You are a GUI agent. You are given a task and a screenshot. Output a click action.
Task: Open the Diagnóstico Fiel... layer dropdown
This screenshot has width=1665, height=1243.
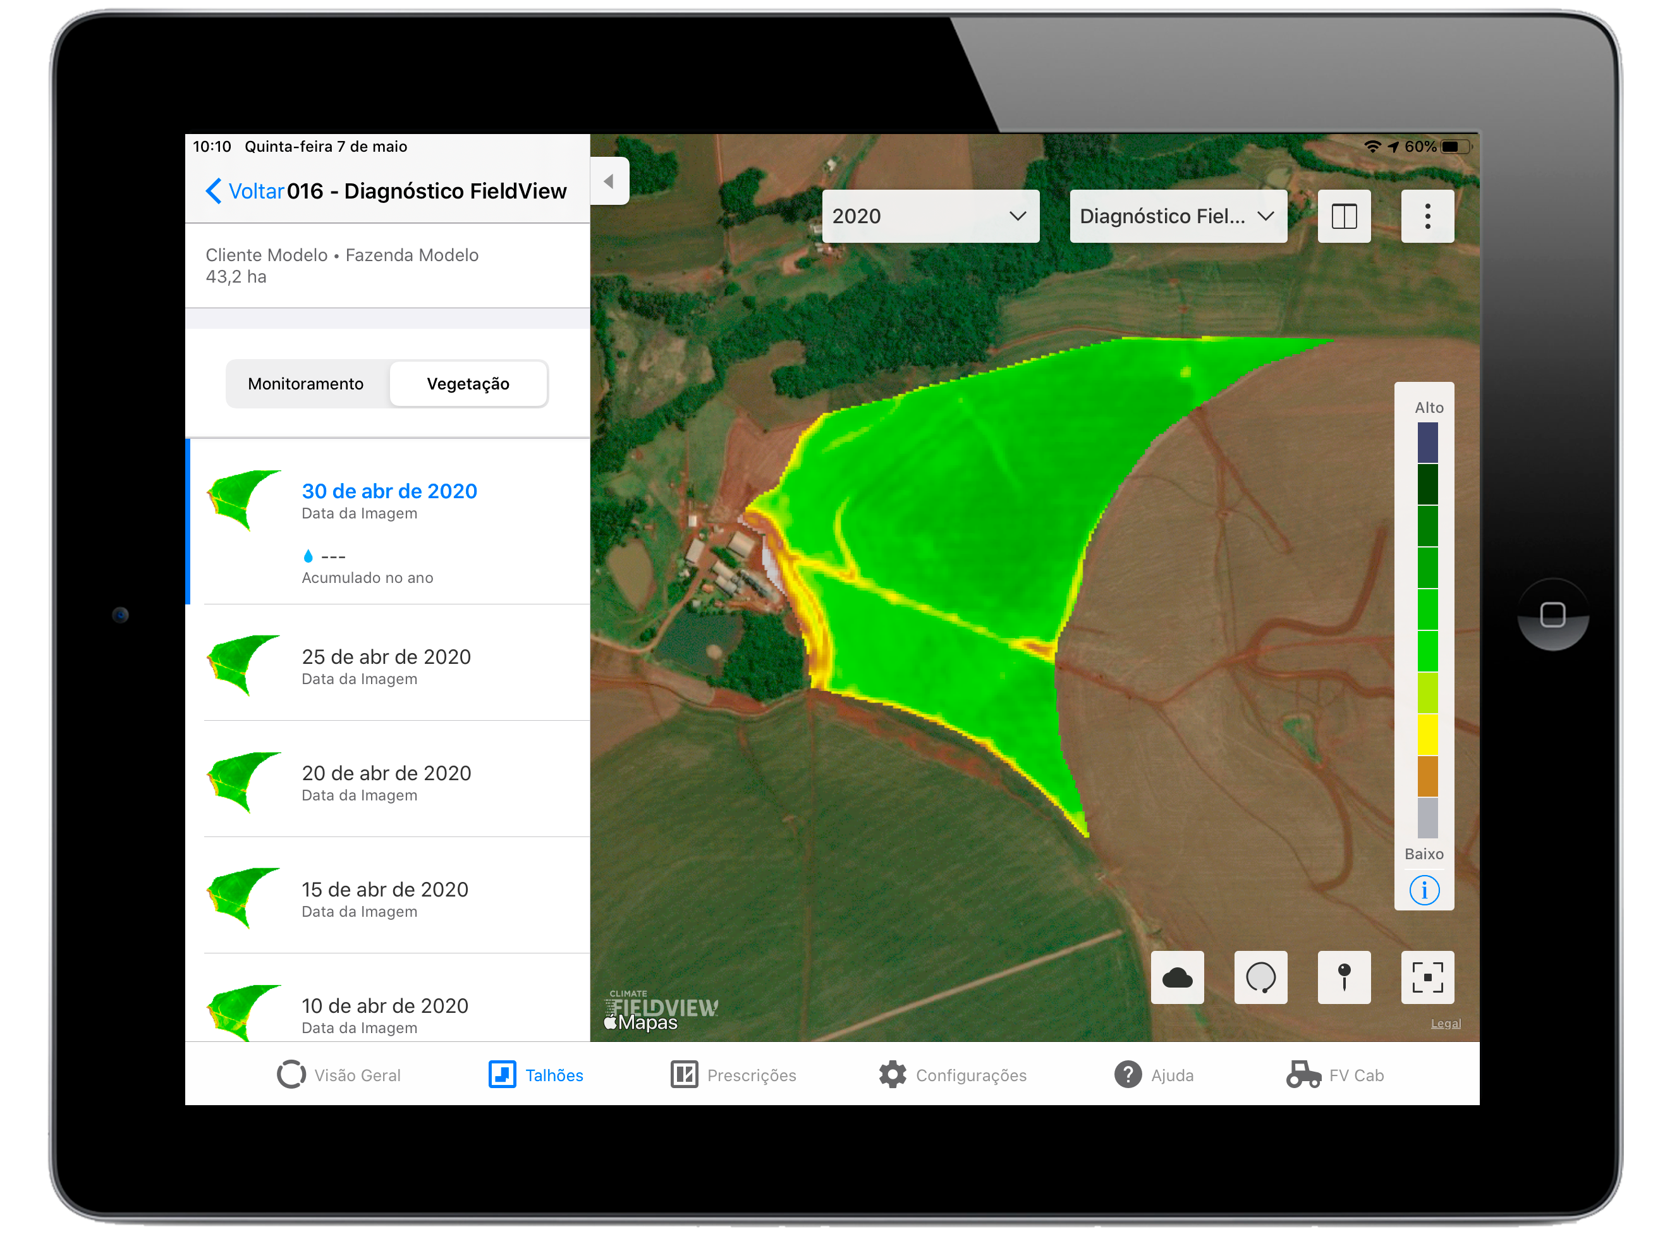(1178, 217)
